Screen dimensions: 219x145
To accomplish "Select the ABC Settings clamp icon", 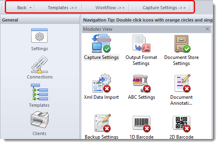I will [141, 84].
